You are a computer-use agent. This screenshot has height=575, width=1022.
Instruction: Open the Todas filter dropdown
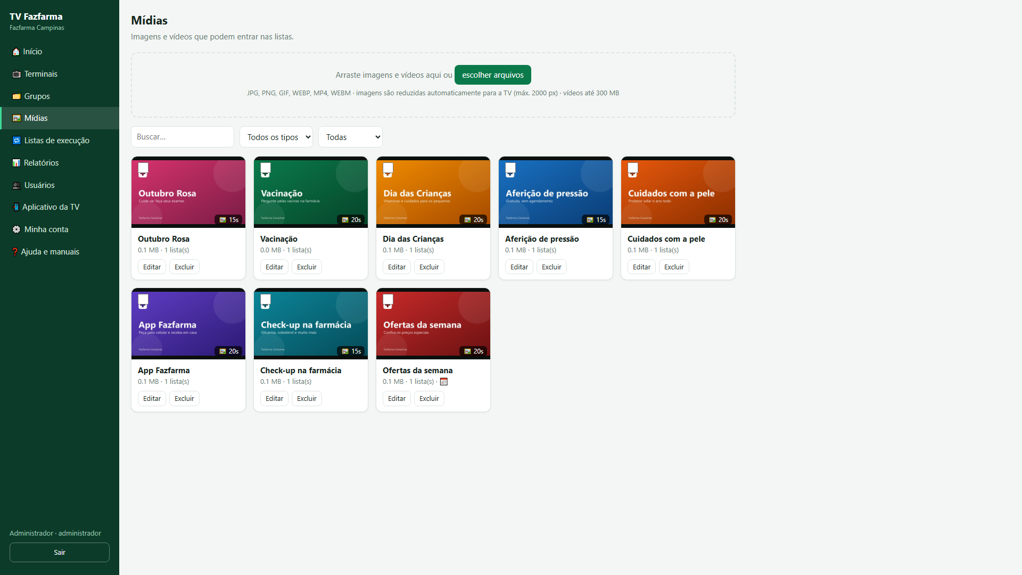350,137
